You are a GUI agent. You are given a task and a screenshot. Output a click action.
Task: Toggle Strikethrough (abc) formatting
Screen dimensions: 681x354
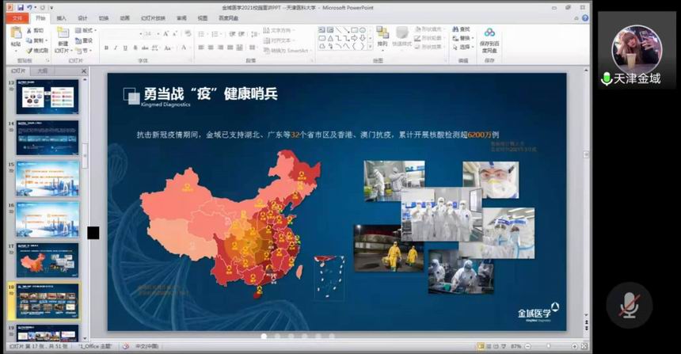(x=145, y=48)
